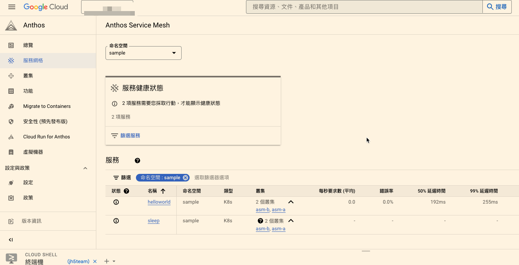Collapse helloworld's 2 個叢集 cluster list
Image resolution: width=519 pixels, height=265 pixels.
coord(291,202)
